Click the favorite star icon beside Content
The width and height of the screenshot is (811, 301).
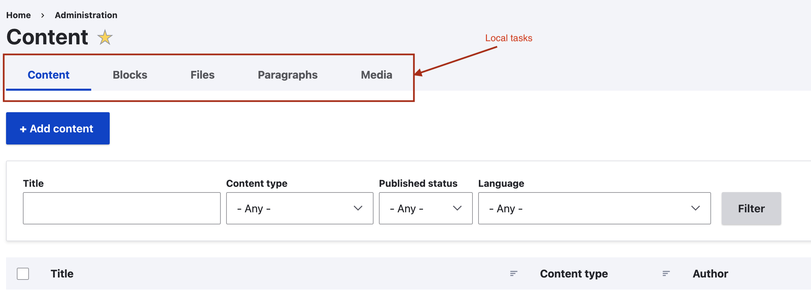coord(105,37)
